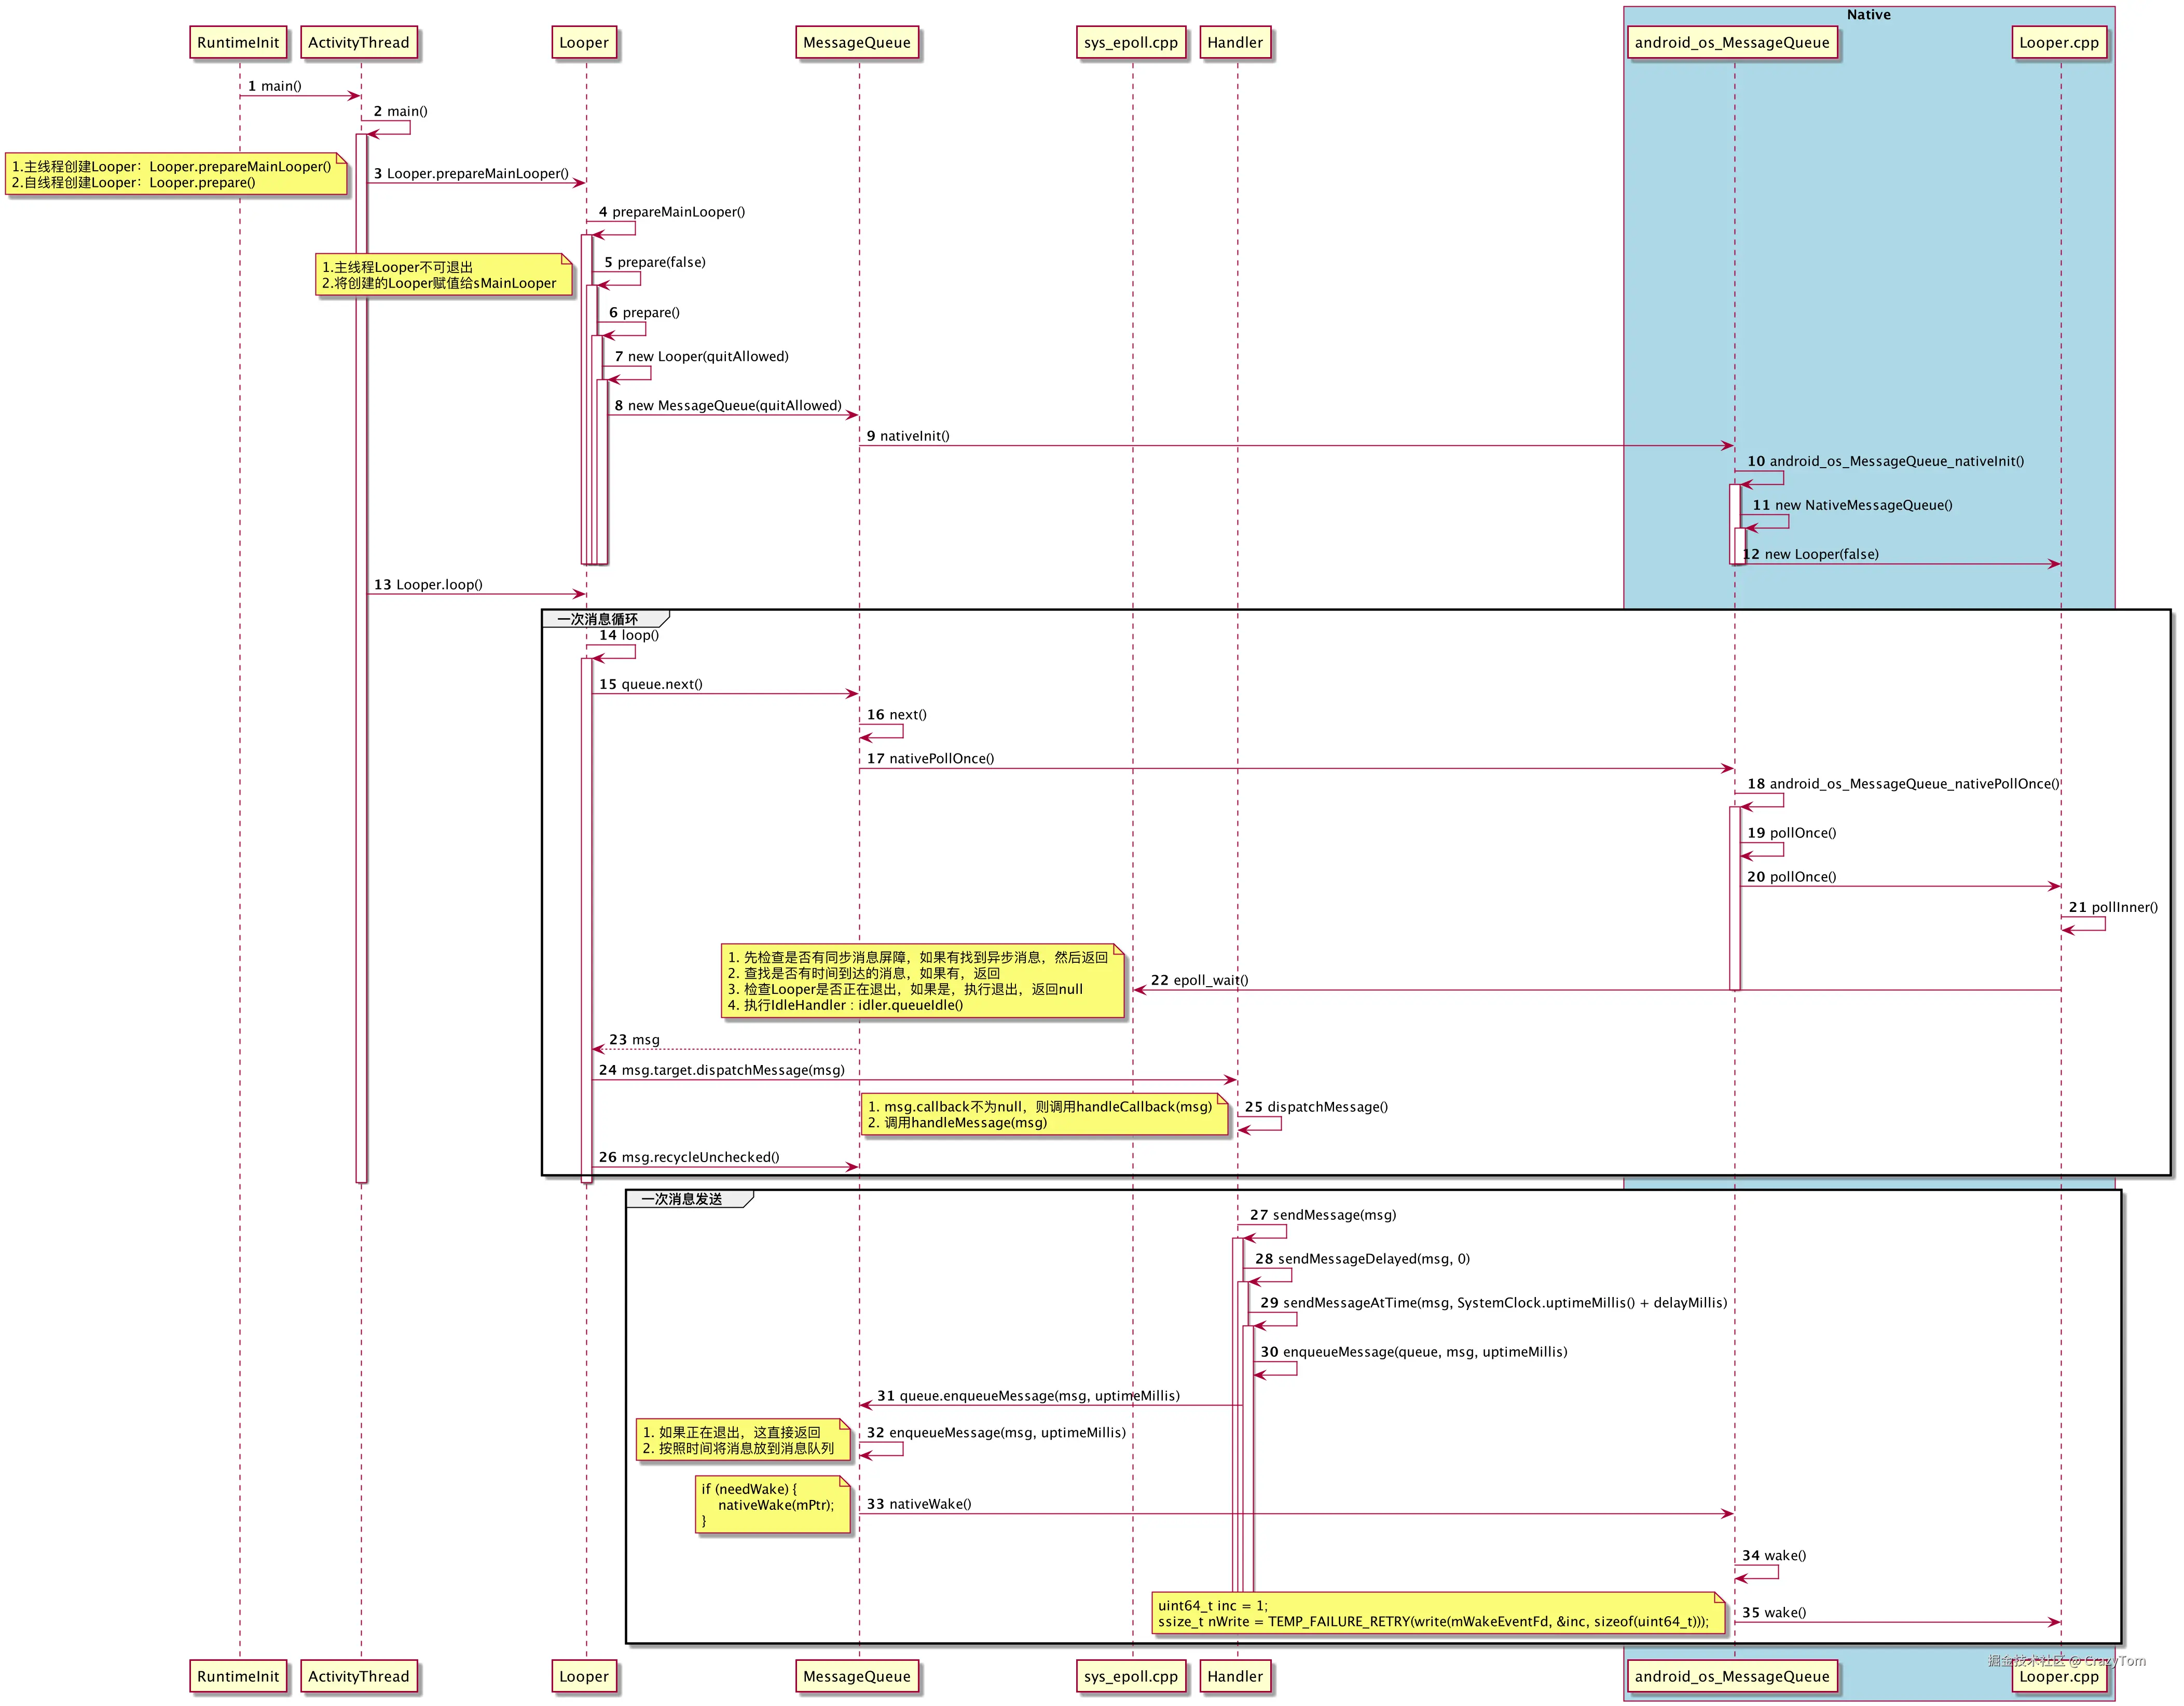Image resolution: width=2184 pixels, height=1706 pixels.
Task: Select the Looper.cpp participant box
Action: (2059, 43)
